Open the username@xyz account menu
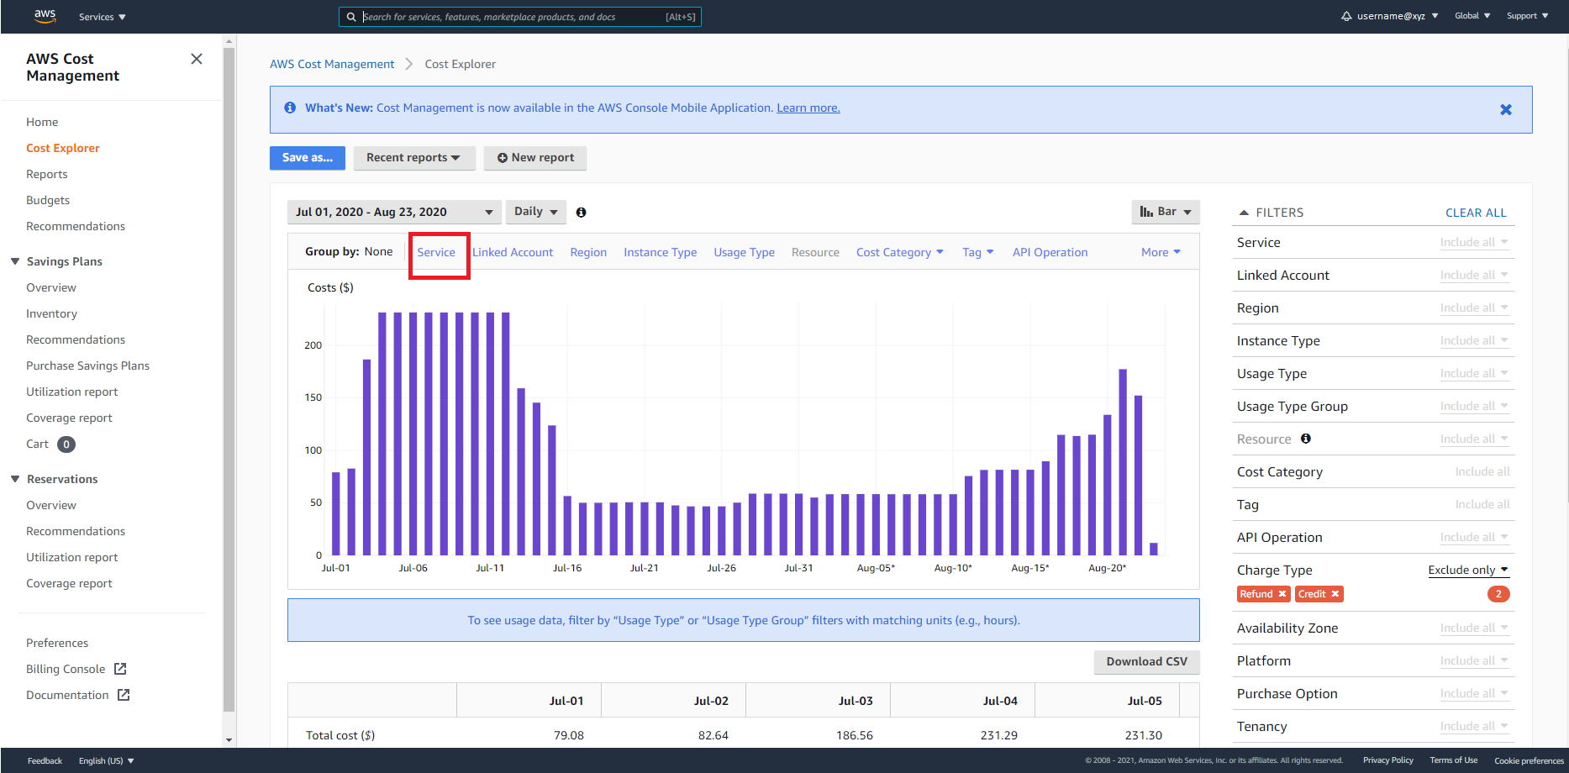1569x773 pixels. 1398,16
